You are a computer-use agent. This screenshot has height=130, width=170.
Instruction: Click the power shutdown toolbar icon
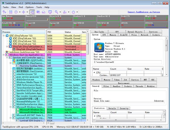pyautogui.click(x=74, y=12)
